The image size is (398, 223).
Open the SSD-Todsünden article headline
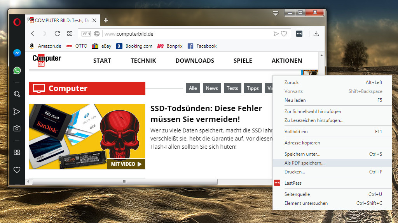pos(206,114)
